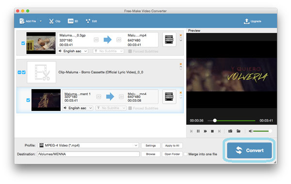Select Clip-Maluma Borro Cassette group title
The width and height of the screenshot is (291, 184).
click(101, 72)
